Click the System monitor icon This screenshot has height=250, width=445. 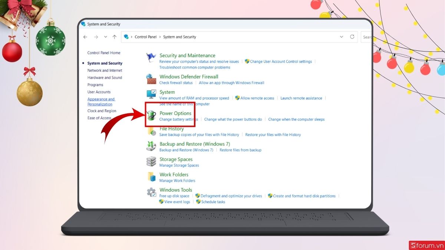tap(151, 94)
